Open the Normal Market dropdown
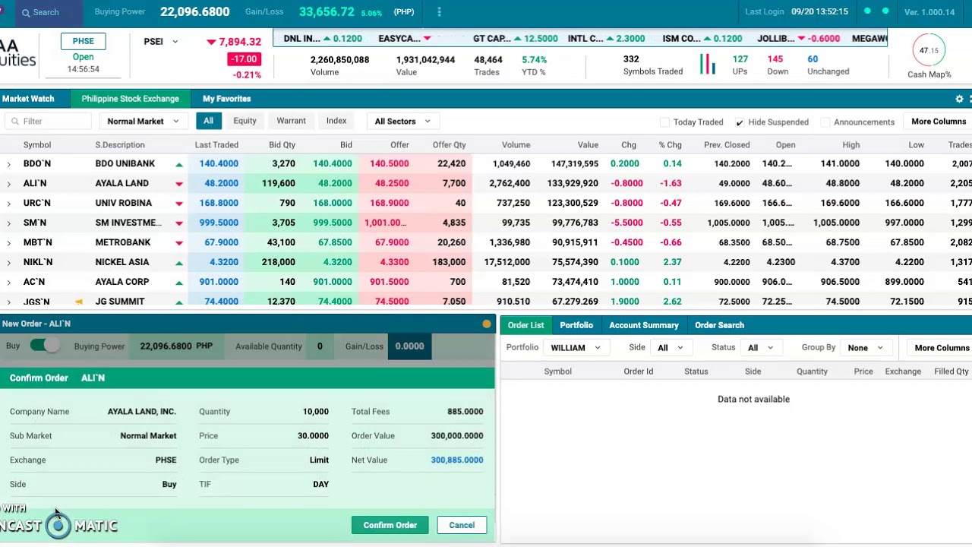 [143, 122]
